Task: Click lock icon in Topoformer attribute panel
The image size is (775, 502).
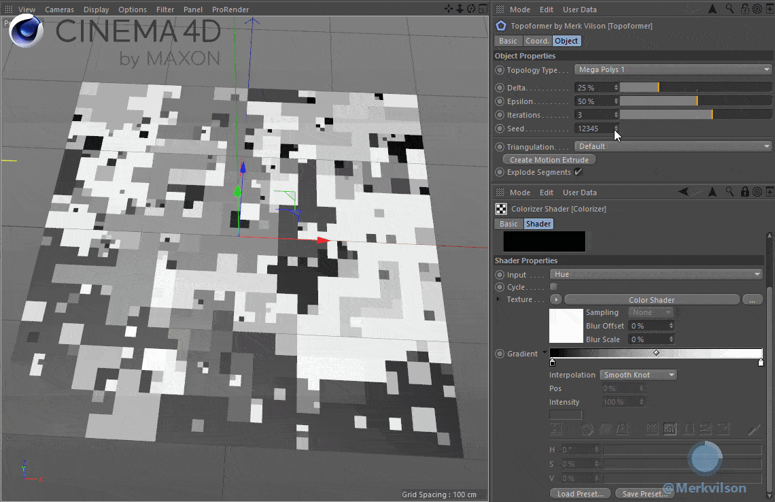Action: 744,10
